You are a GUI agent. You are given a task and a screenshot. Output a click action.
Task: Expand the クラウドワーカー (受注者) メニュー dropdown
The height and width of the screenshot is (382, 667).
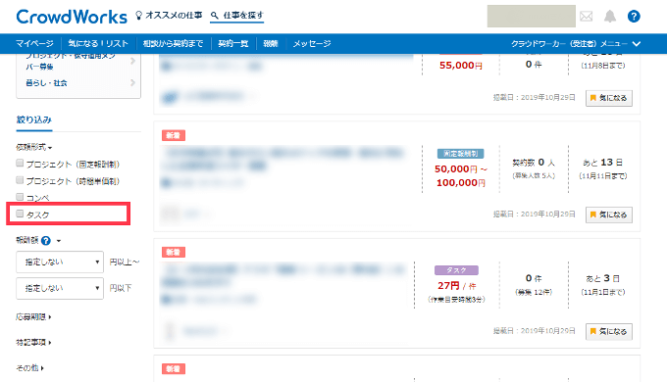point(576,43)
